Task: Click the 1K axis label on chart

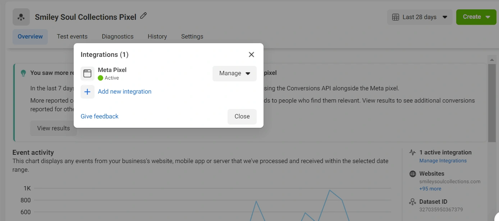Action: pyautogui.click(x=27, y=189)
